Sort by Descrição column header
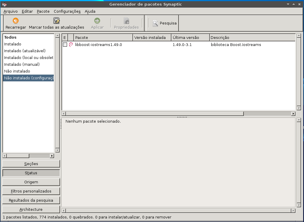304x222 pixels. pos(252,37)
